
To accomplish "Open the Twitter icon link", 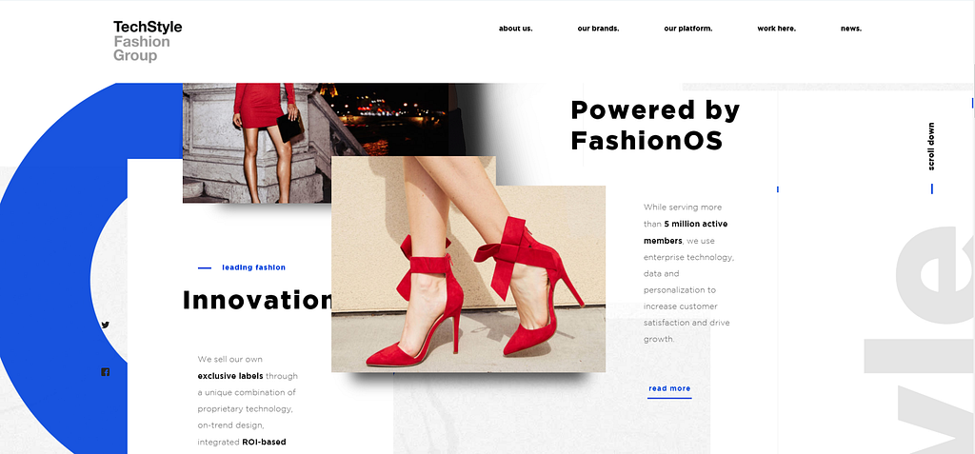I will tap(105, 325).
